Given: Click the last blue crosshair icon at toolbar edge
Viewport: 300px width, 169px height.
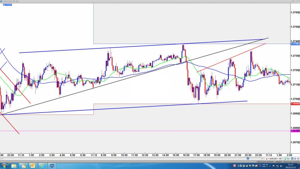Looking at the screenshot, I should tap(298, 158).
